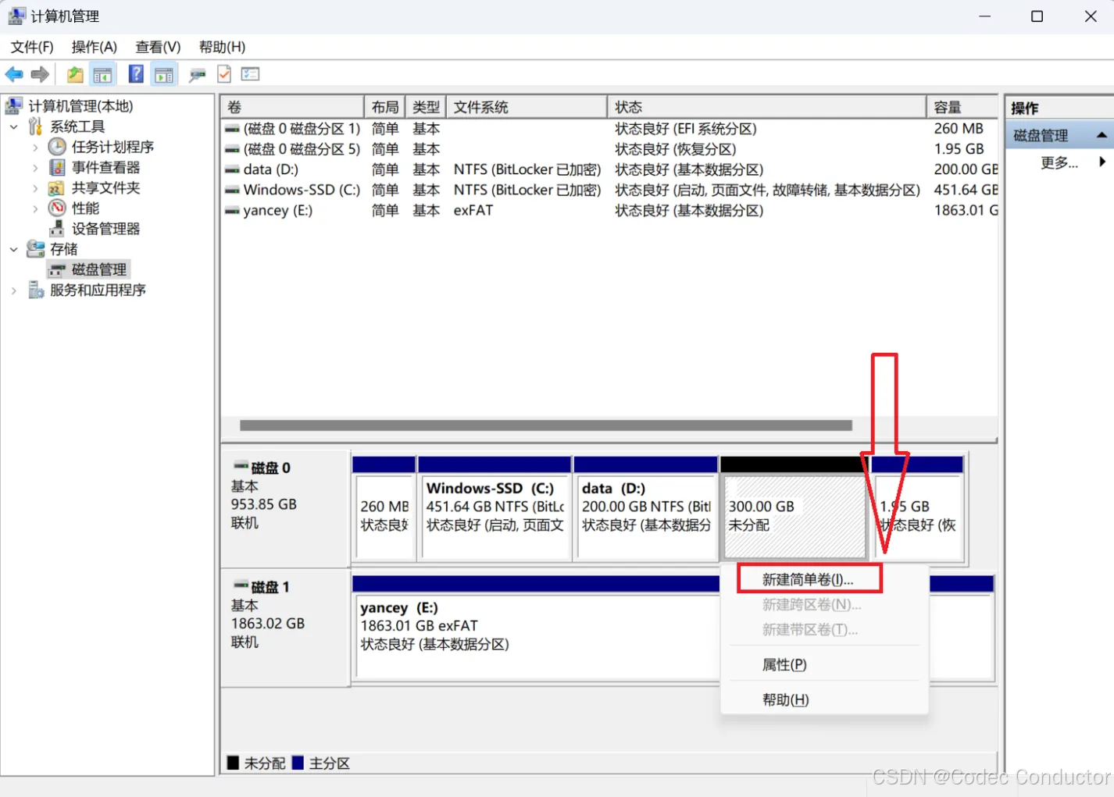Expand the 服务和应用程序 node
The width and height of the screenshot is (1114, 797).
(x=13, y=290)
